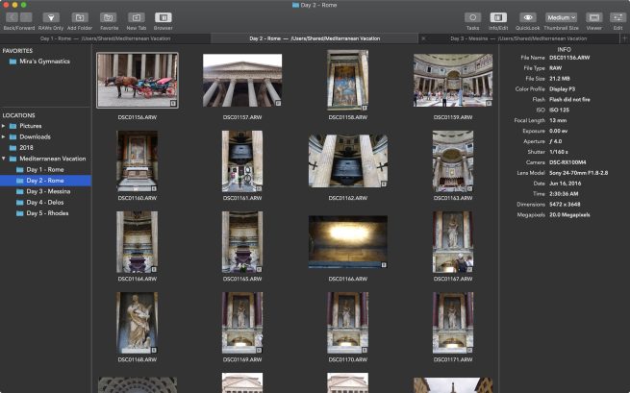This screenshot has height=393, width=630.
Task: Open Day 4 - Delos in sidebar
Action: (x=45, y=203)
